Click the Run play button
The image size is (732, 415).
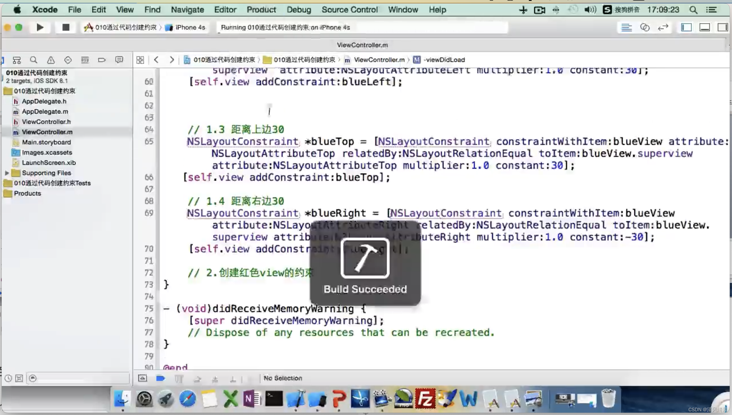[x=40, y=27]
